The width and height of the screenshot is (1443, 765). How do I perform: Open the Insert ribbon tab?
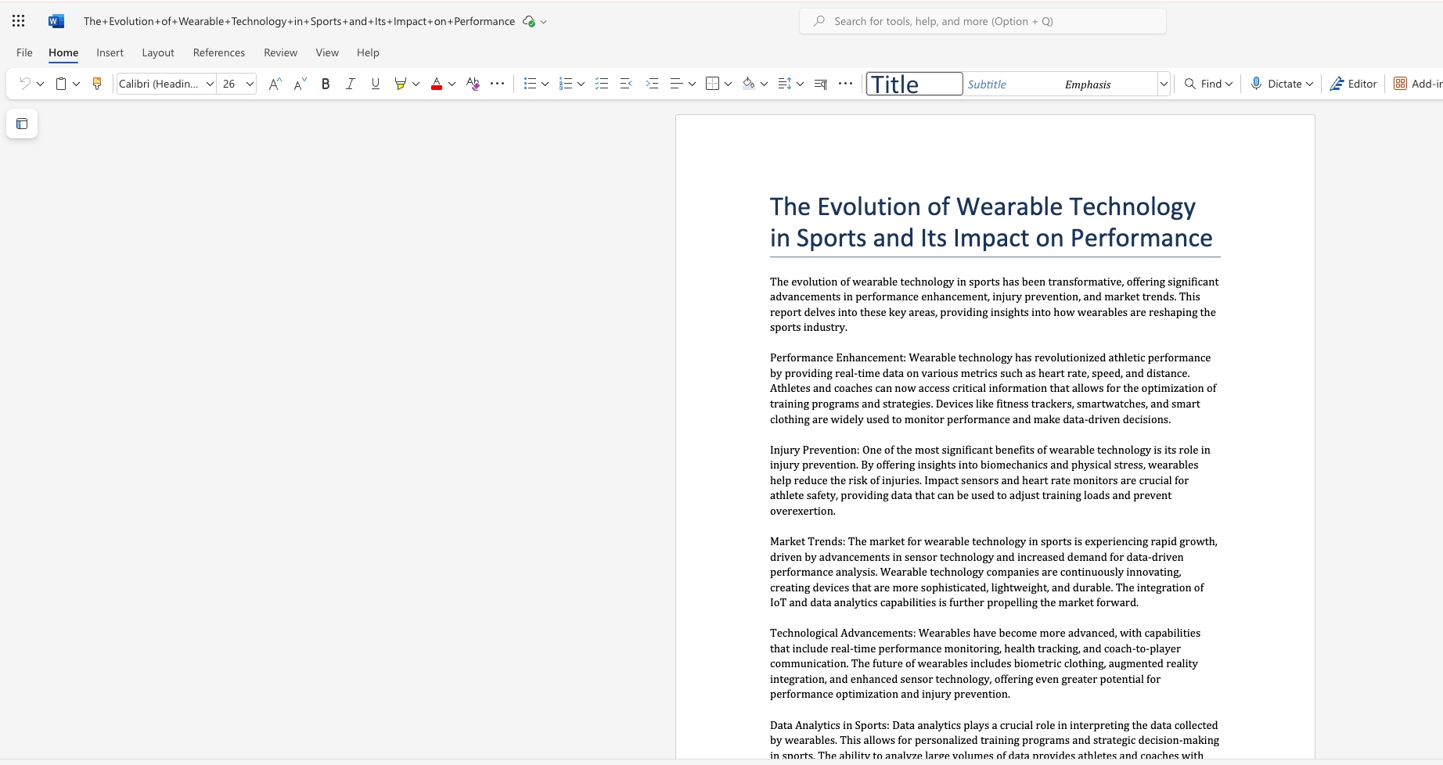point(110,52)
